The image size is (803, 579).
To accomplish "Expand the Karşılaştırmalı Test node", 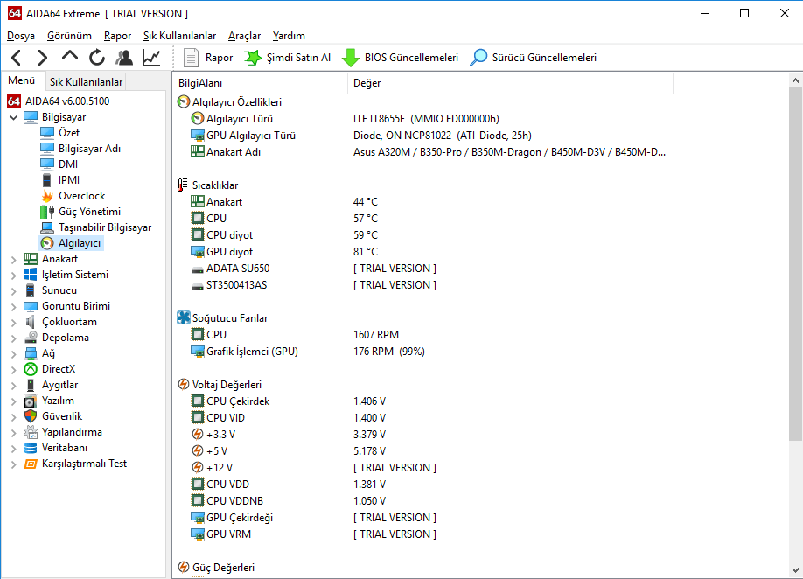I will (13, 464).
